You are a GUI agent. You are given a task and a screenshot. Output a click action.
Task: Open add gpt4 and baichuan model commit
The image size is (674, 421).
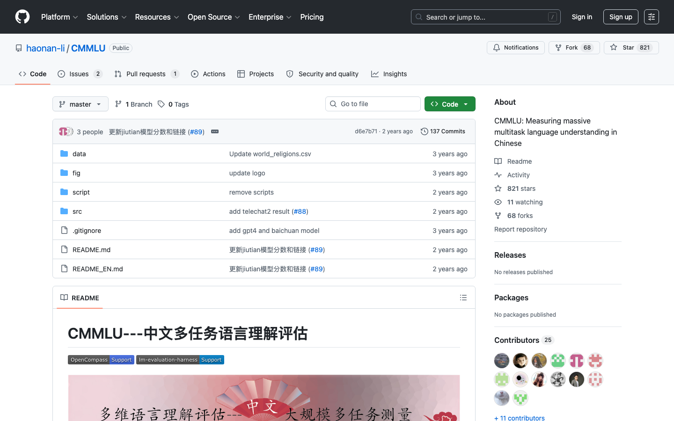[x=274, y=231]
